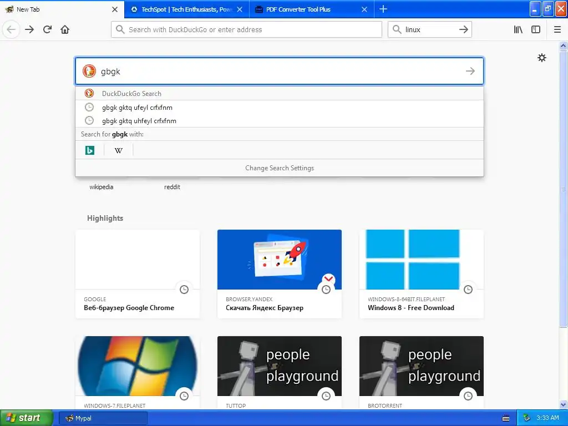Select Mypal taskbar button

103,418
